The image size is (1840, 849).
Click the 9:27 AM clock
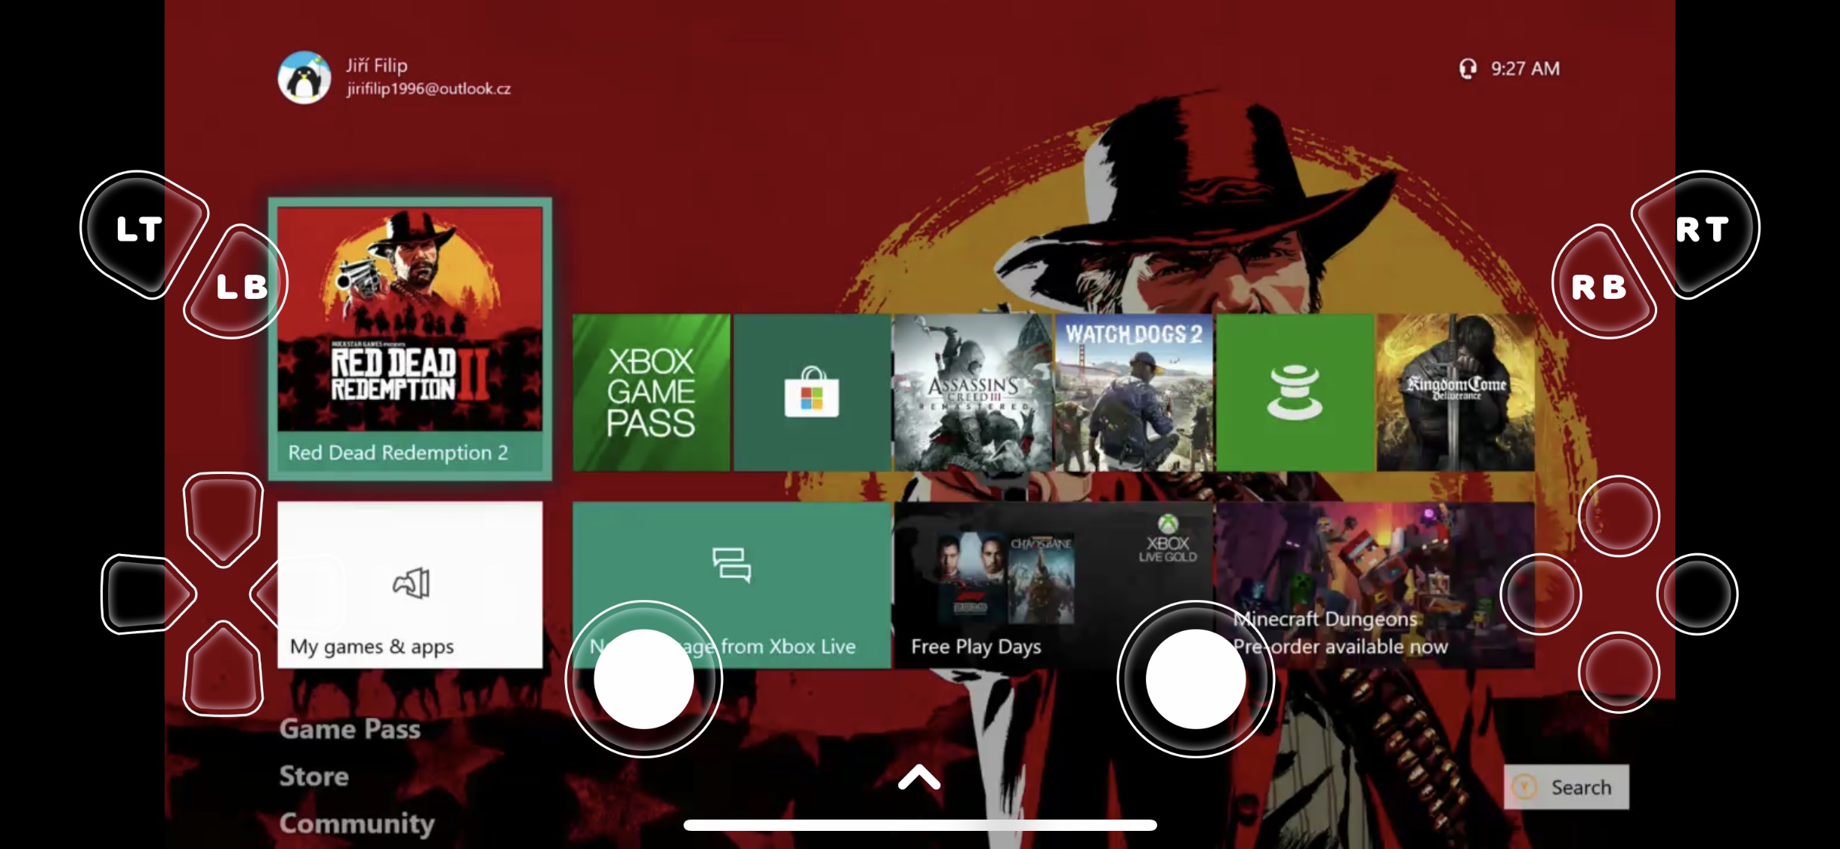click(x=1525, y=69)
